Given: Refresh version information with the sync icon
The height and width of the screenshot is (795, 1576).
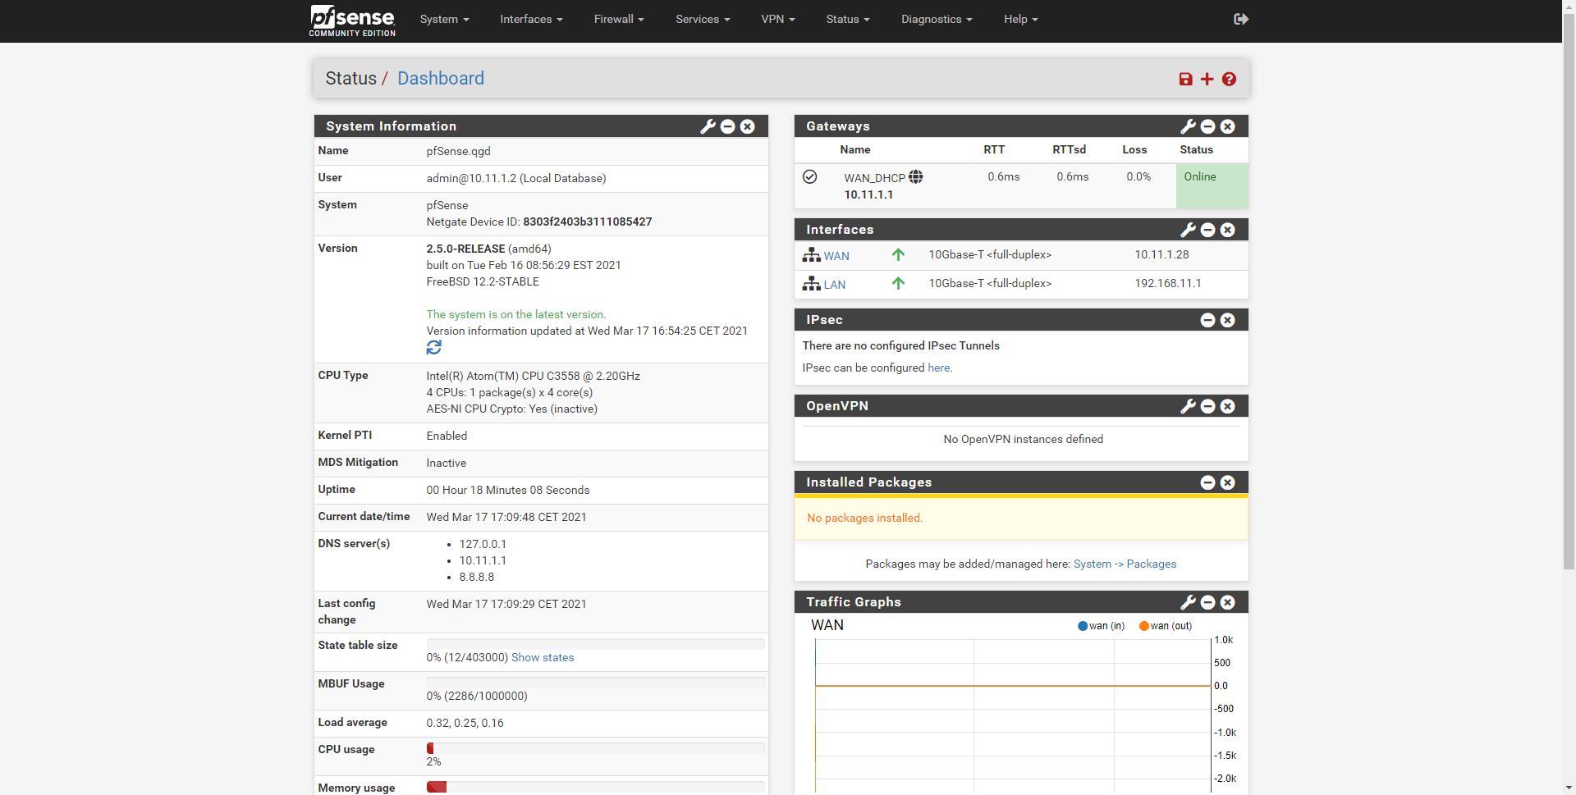Looking at the screenshot, I should [x=434, y=348].
